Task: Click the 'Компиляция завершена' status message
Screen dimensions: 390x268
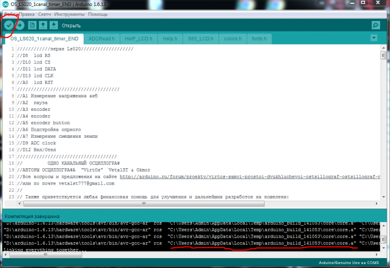Action: click(x=32, y=217)
